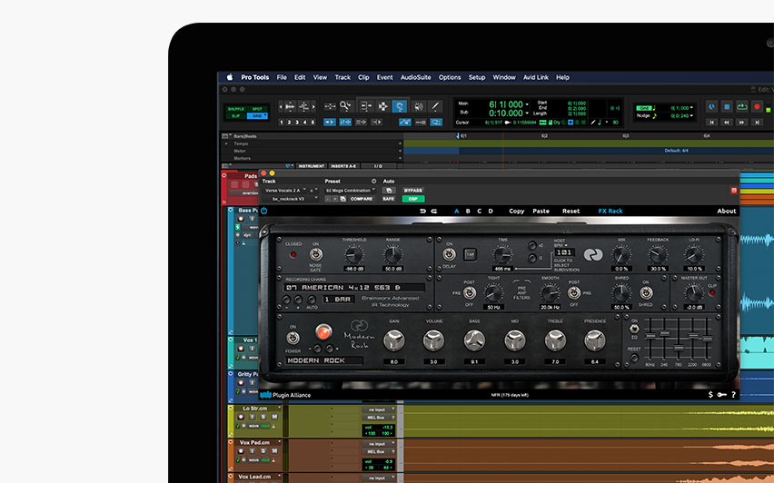Open the Apple menu

[x=230, y=77]
